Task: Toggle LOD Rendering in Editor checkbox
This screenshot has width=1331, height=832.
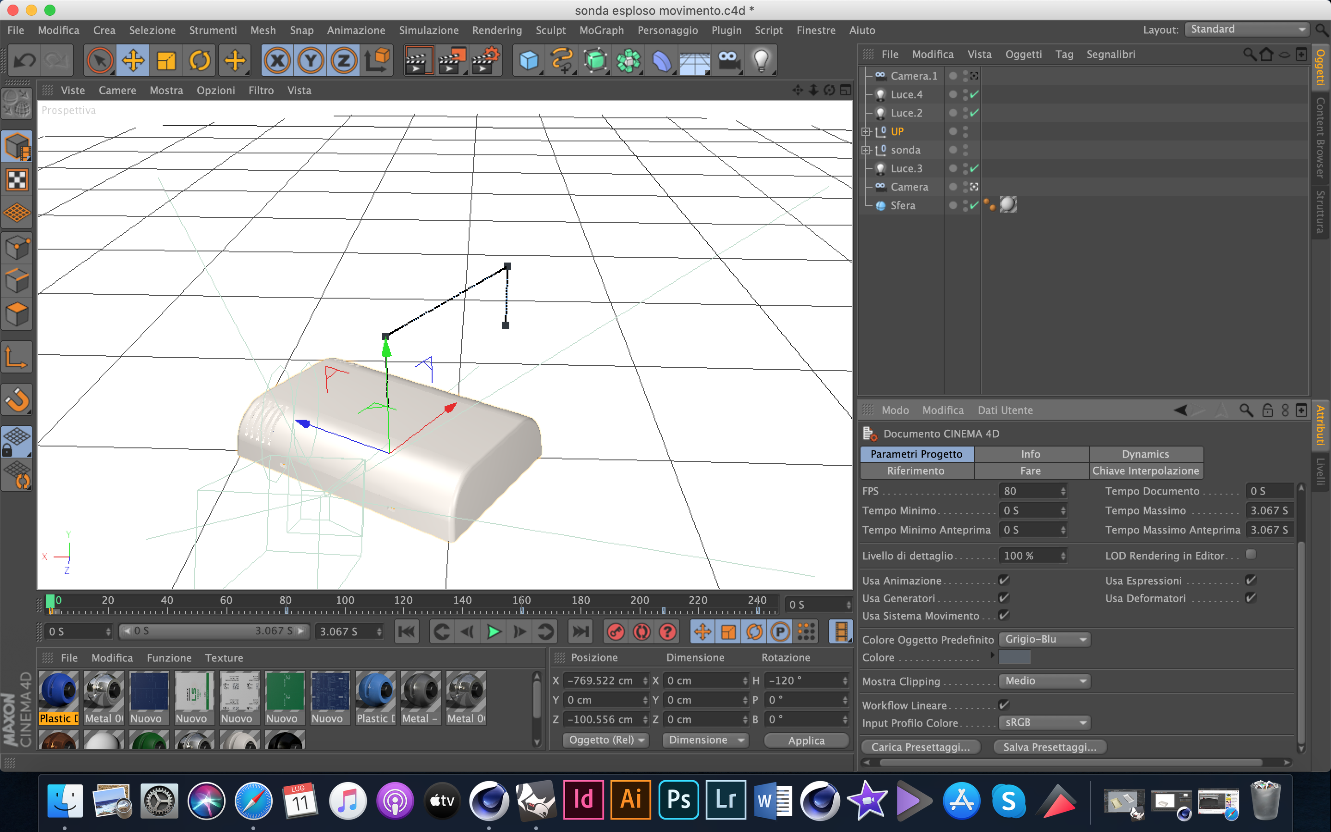Action: coord(1251,555)
